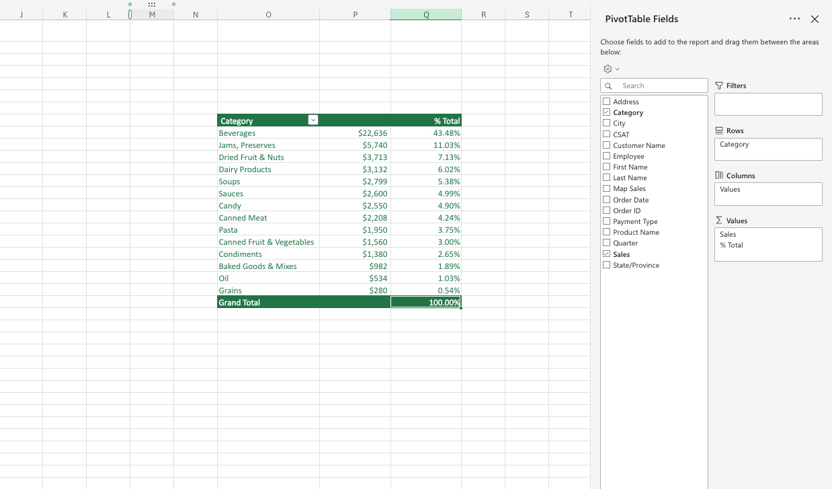Click the Candy row label
Viewport: 832px width, 489px height.
tap(268, 206)
